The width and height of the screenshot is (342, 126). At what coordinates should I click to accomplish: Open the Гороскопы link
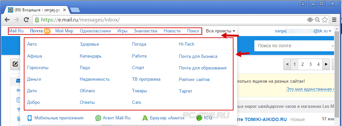click(x=38, y=68)
